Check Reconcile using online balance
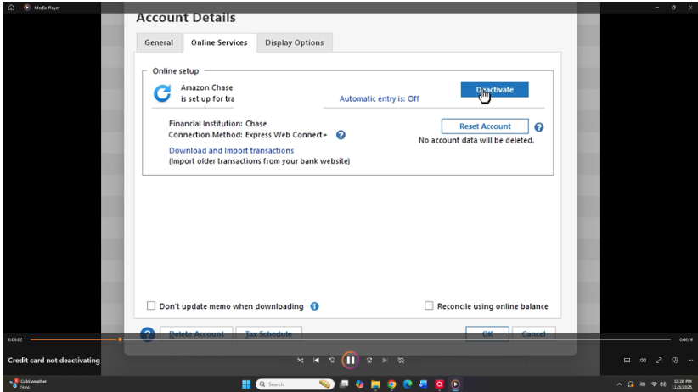This screenshot has height=392, width=698. click(x=429, y=305)
